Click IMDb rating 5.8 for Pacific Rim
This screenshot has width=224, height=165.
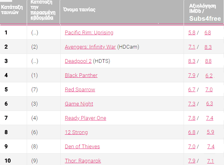192,33
